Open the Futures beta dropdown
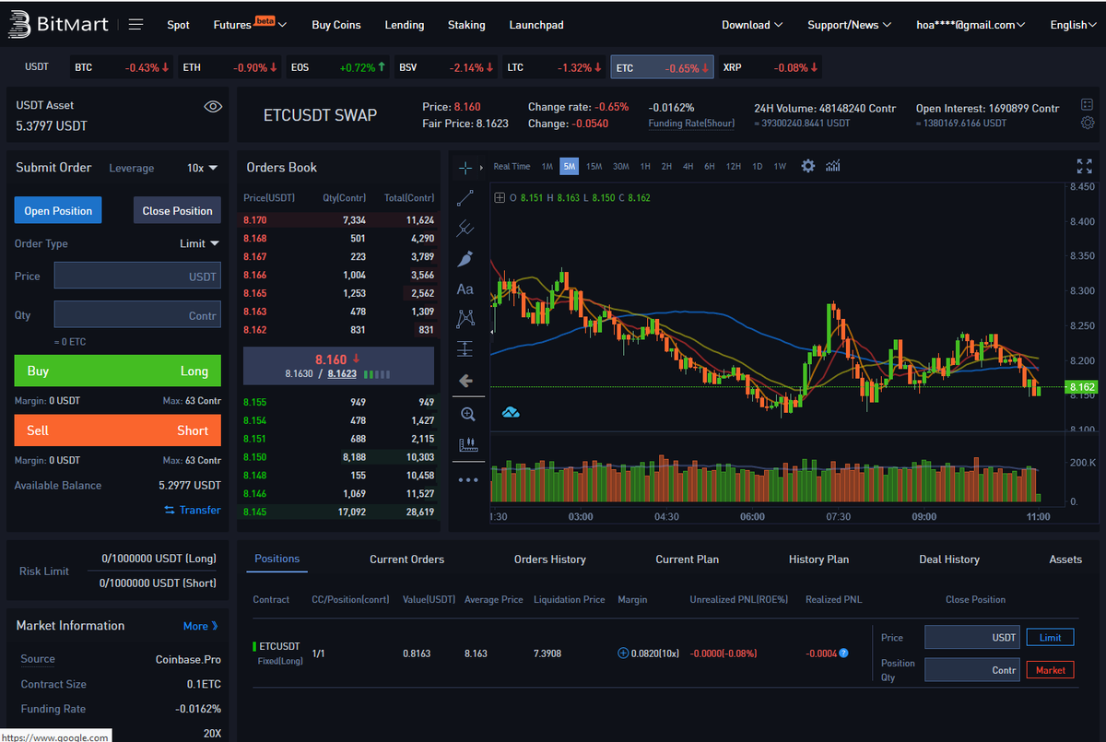 250,24
